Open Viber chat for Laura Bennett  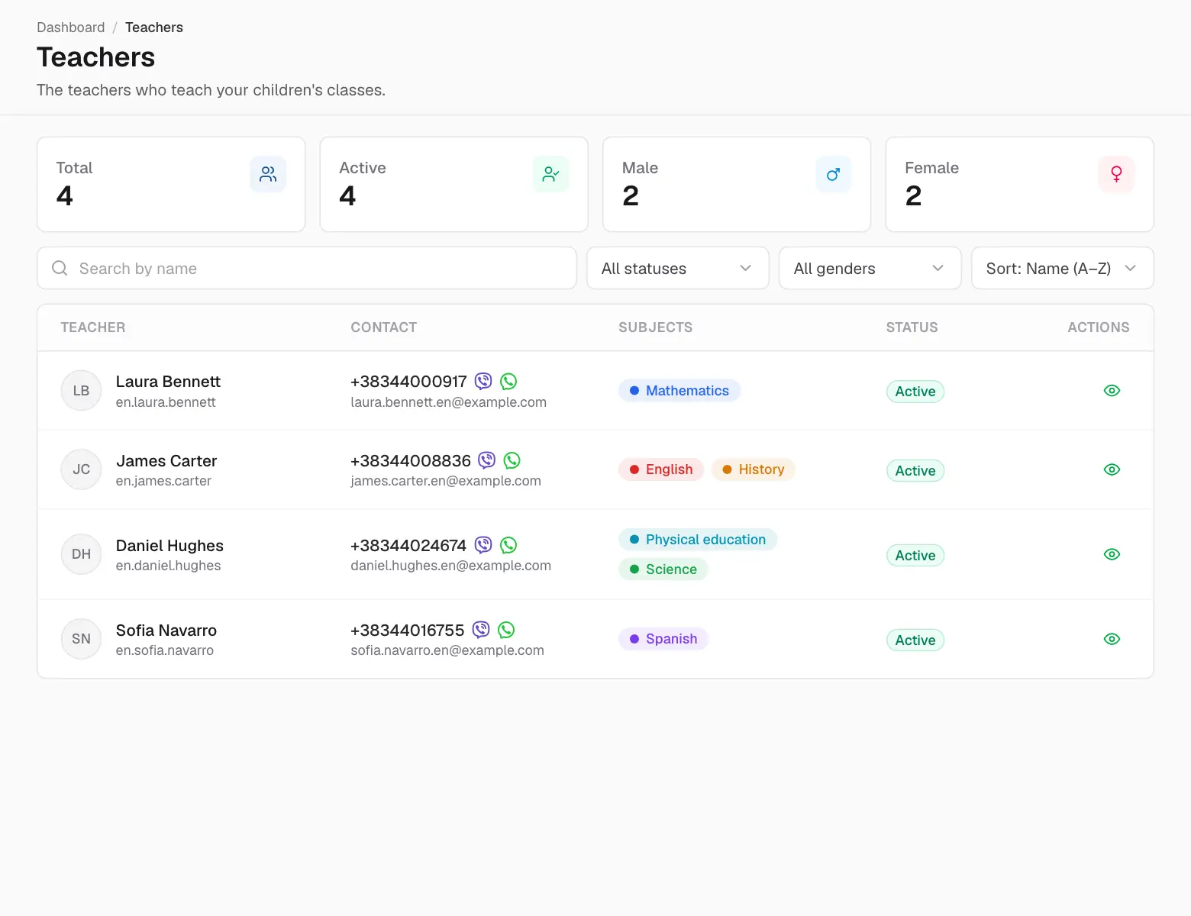[x=483, y=381]
